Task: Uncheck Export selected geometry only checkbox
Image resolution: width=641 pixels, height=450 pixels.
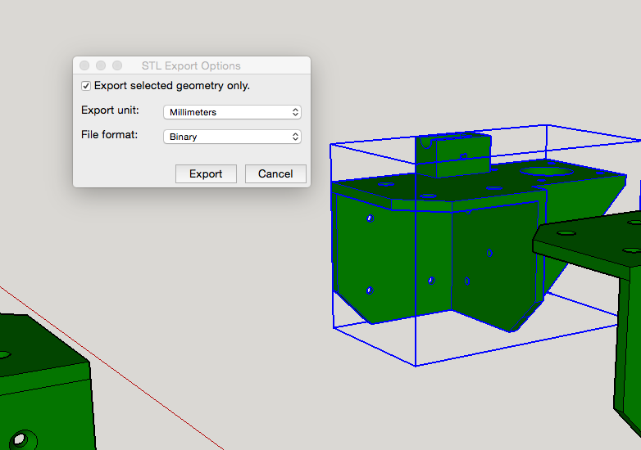Action: pyautogui.click(x=86, y=86)
